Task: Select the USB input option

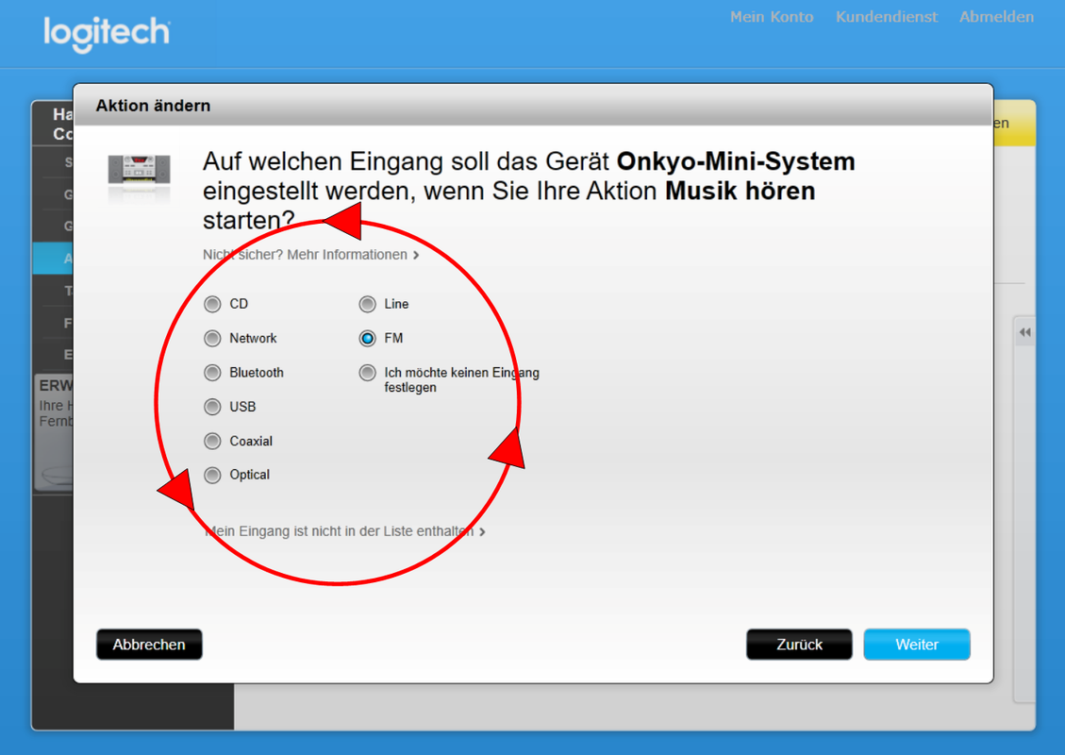Action: point(212,407)
